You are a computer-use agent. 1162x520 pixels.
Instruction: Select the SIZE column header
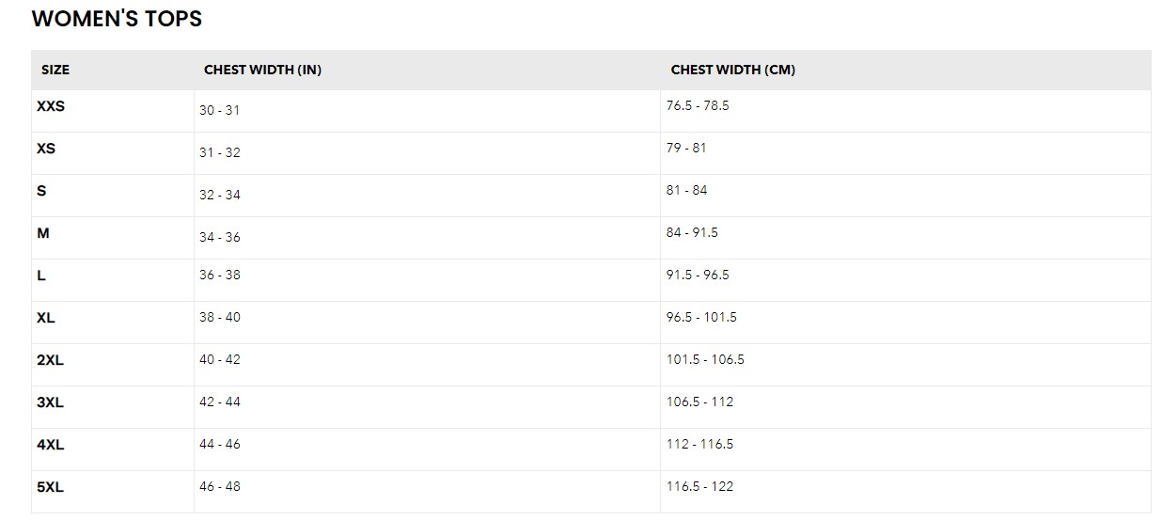click(x=55, y=70)
